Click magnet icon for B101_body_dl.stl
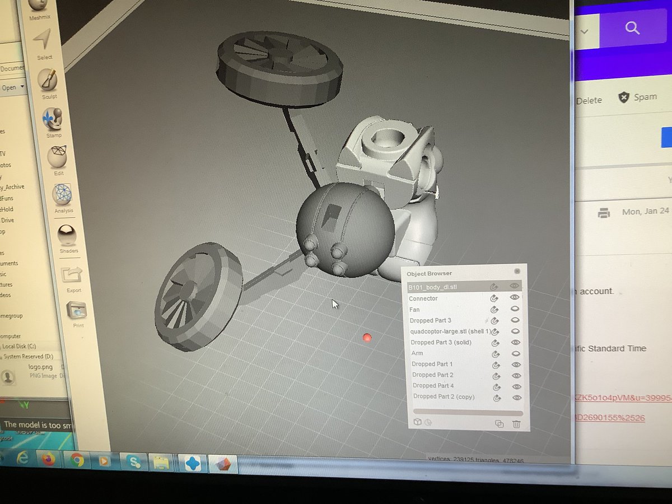This screenshot has height=504, width=672. 493,286
